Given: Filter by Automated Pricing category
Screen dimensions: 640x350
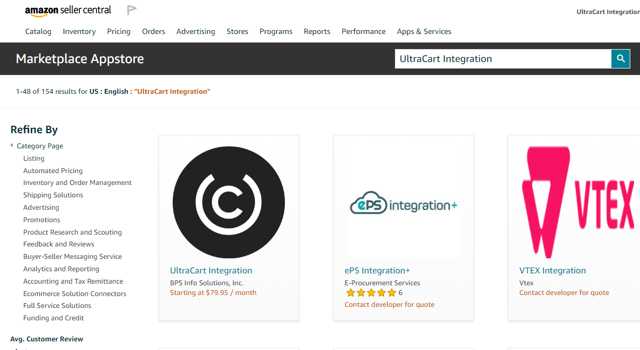Looking at the screenshot, I should [x=53, y=170].
